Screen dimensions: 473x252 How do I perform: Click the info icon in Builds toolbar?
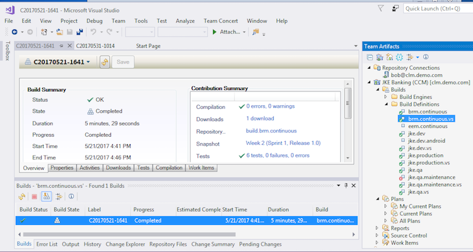[71, 196]
